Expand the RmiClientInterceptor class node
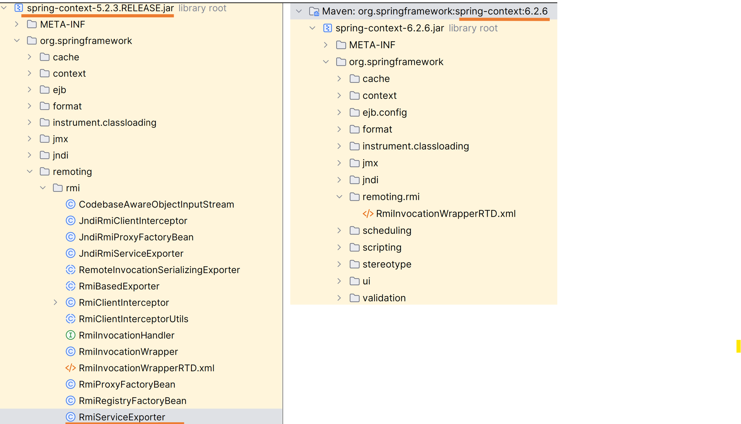The image size is (741, 424). click(x=56, y=303)
